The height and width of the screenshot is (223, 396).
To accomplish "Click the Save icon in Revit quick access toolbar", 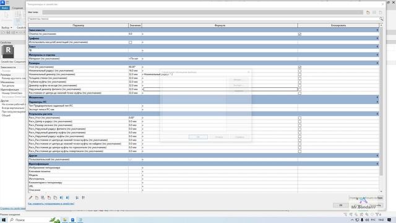I will (8, 33).
